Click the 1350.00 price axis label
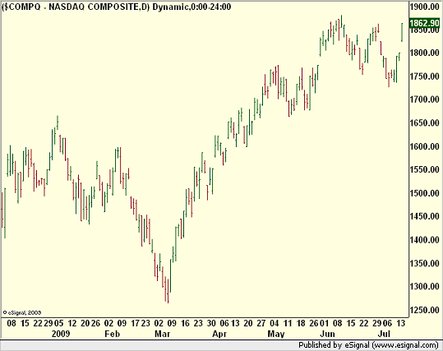443x351 pixels. (x=425, y=263)
